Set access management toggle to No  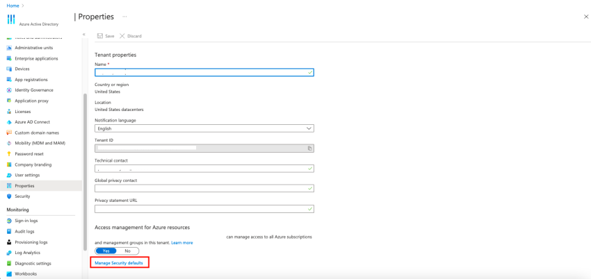(127, 251)
